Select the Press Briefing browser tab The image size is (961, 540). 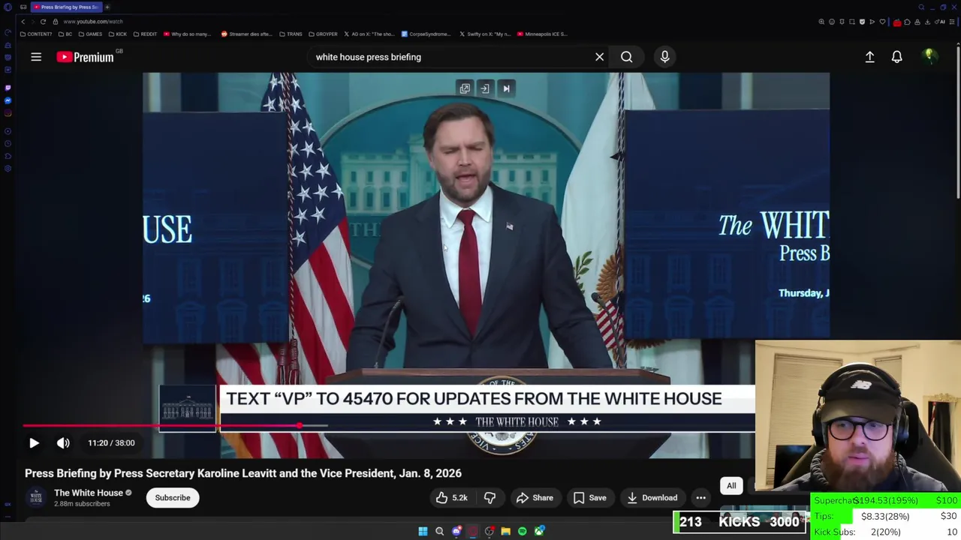click(x=68, y=7)
